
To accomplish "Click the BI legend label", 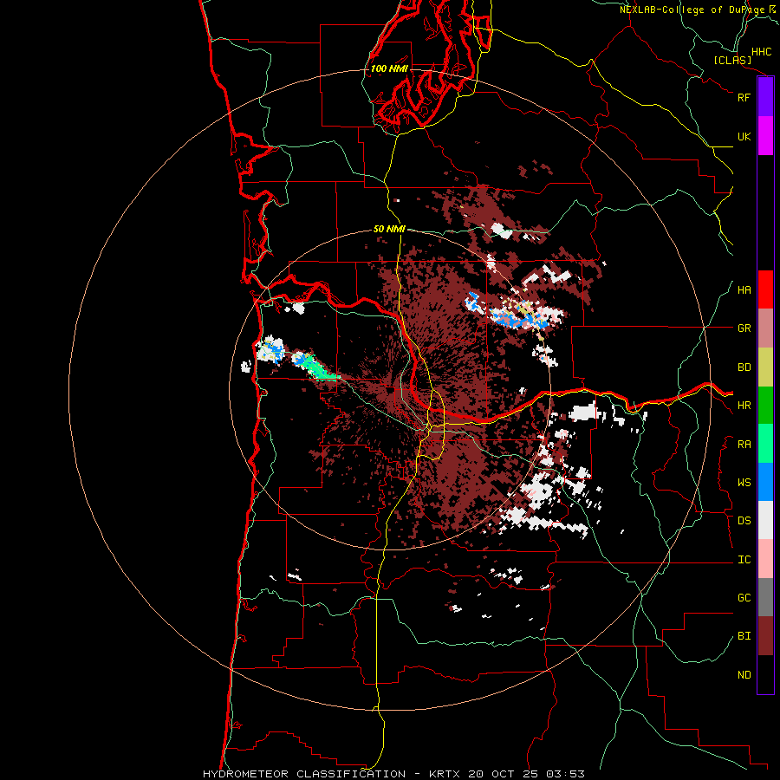I will click(x=744, y=636).
